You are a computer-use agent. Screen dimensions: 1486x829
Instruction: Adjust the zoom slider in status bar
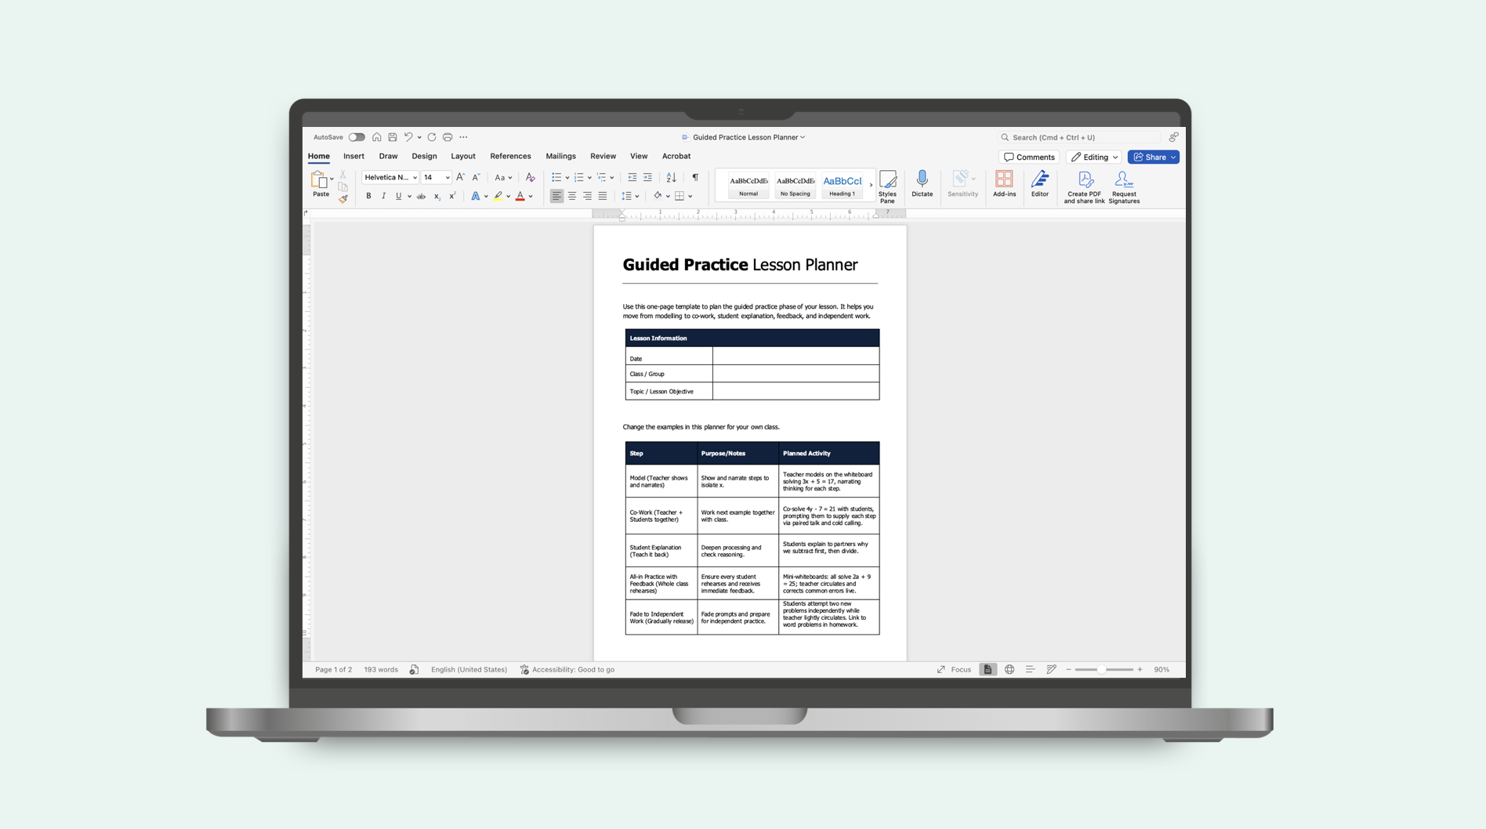point(1101,670)
